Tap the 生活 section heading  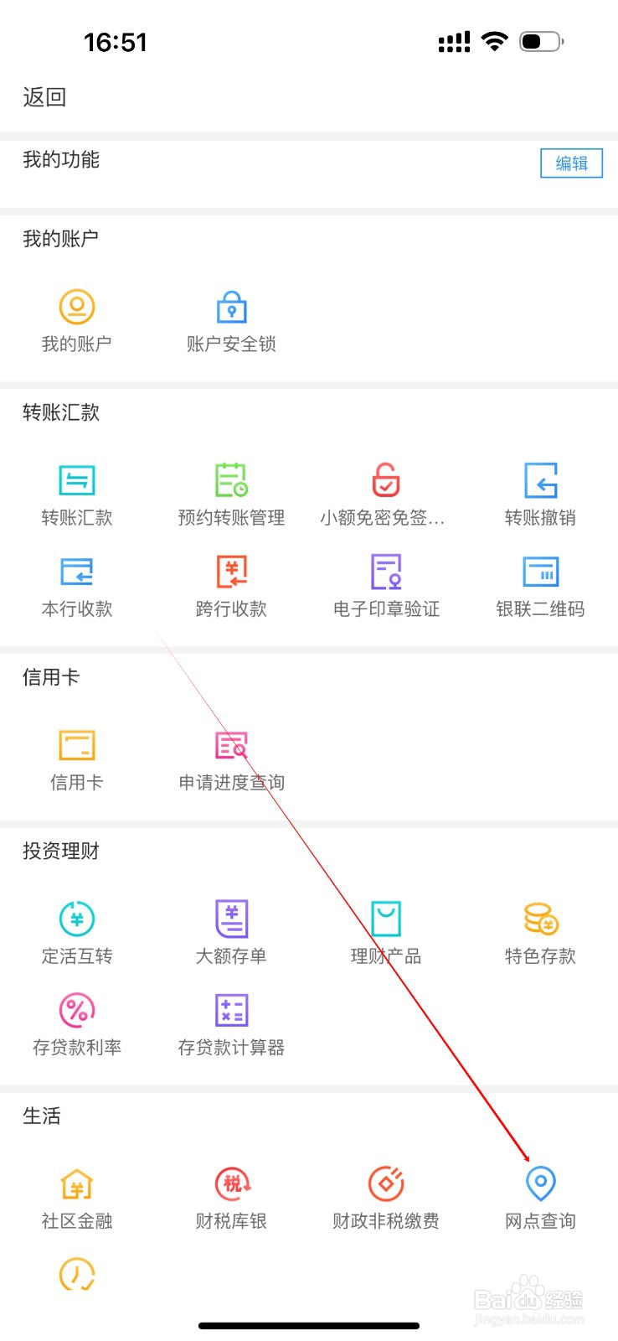pyautogui.click(x=42, y=1116)
